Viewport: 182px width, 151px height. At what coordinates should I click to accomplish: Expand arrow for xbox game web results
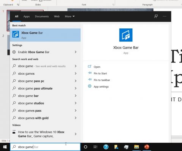coord(75,66)
